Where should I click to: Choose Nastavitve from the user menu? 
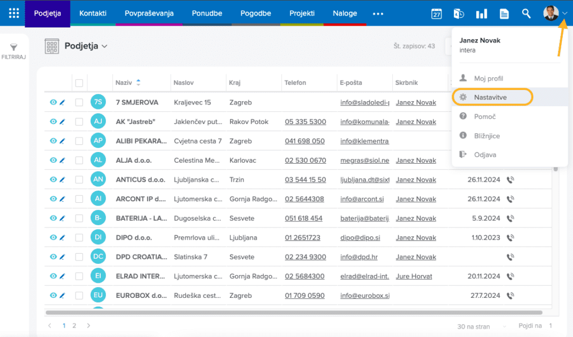tap(491, 97)
